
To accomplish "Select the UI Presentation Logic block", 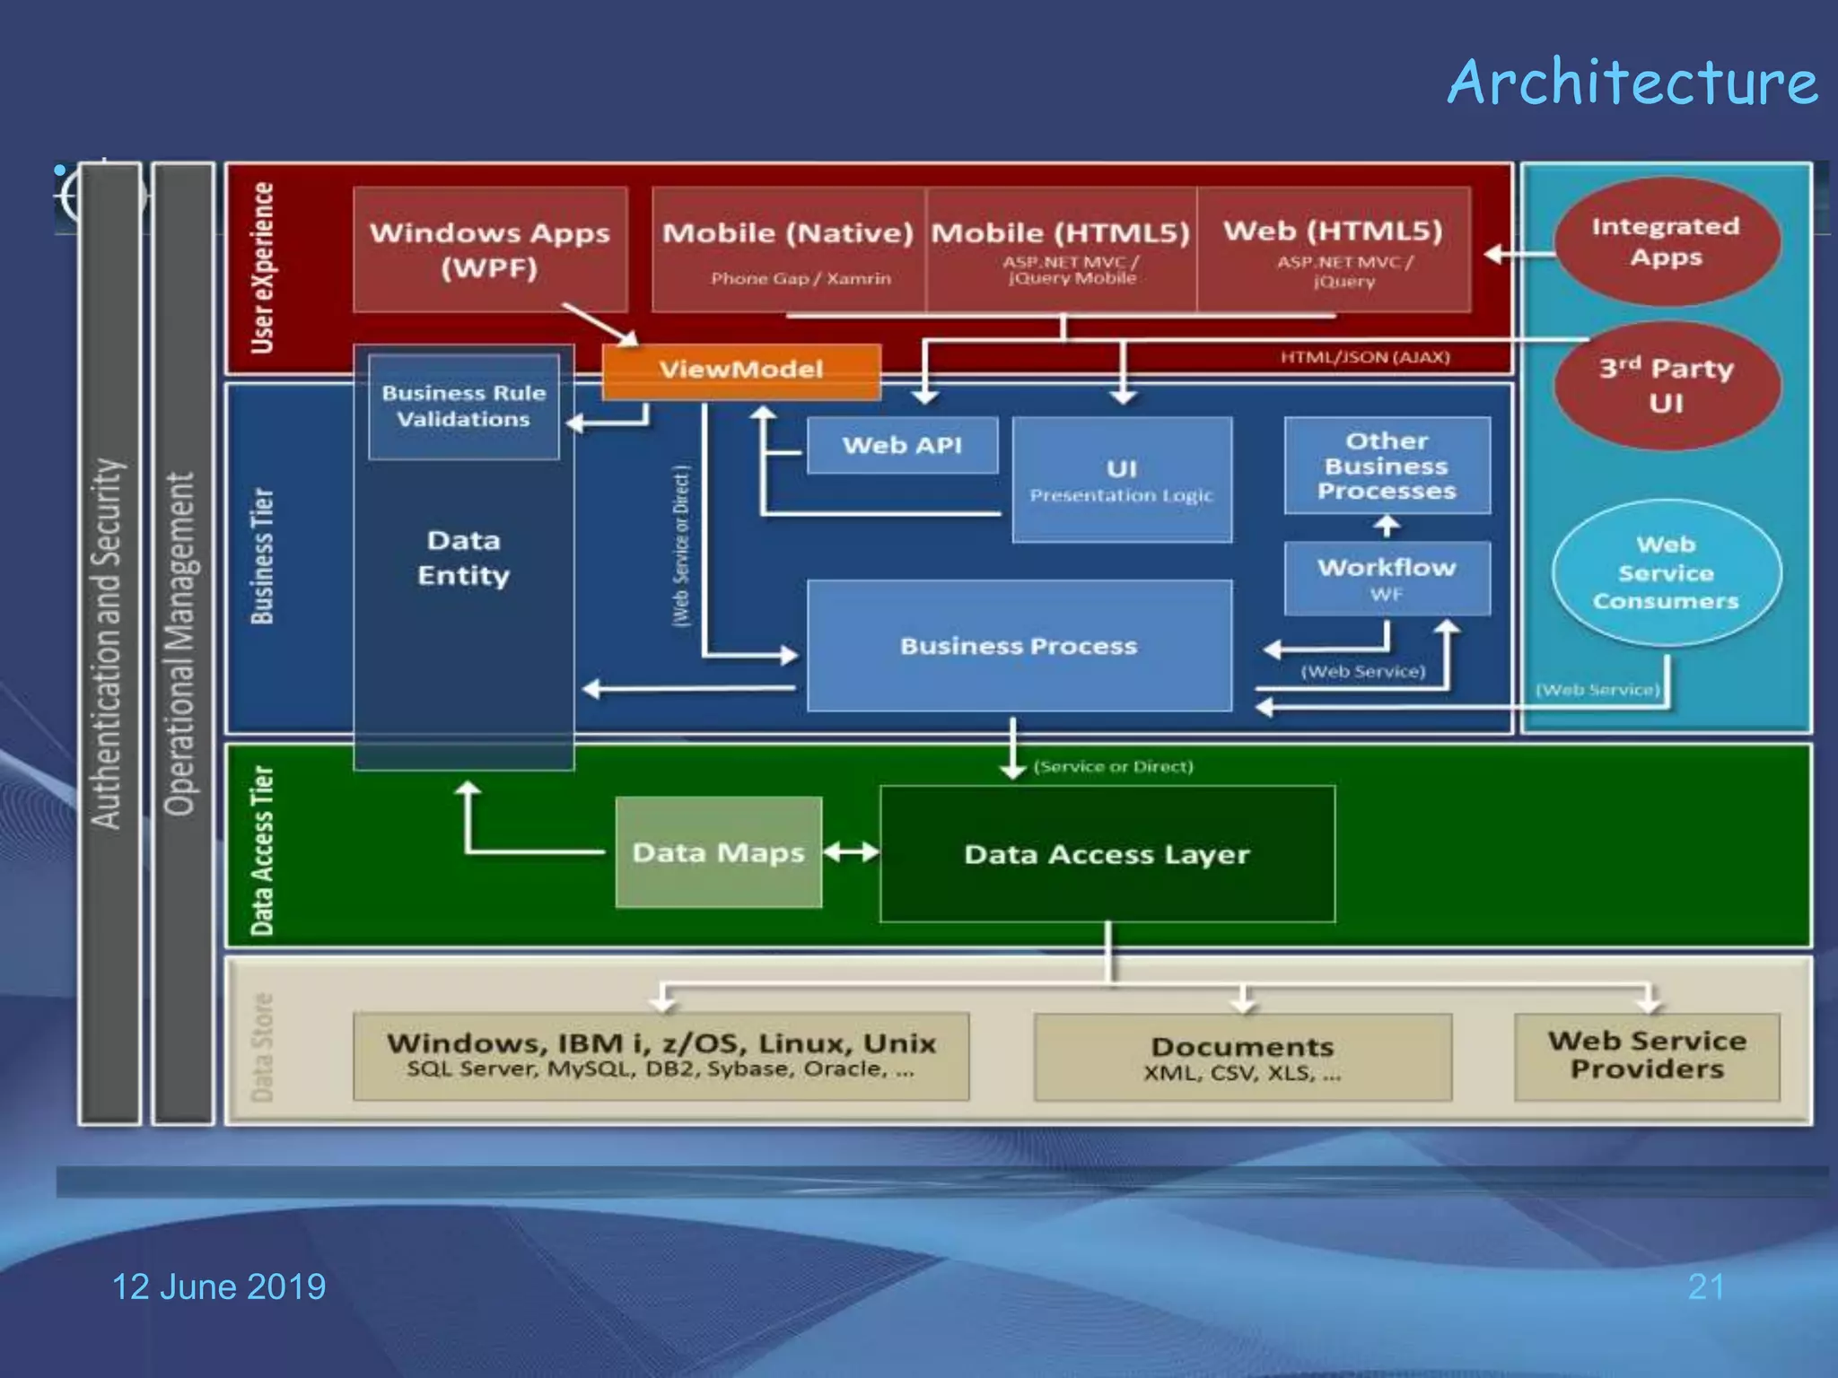I will 1122,480.
